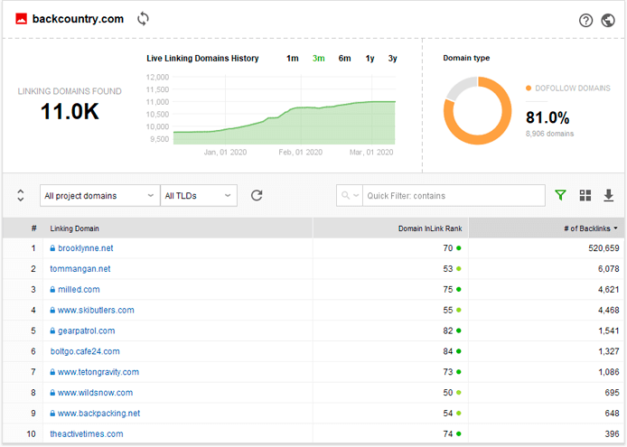Click InLink Rank value 82
Viewport: 627px width, 447px height.
tap(448, 331)
